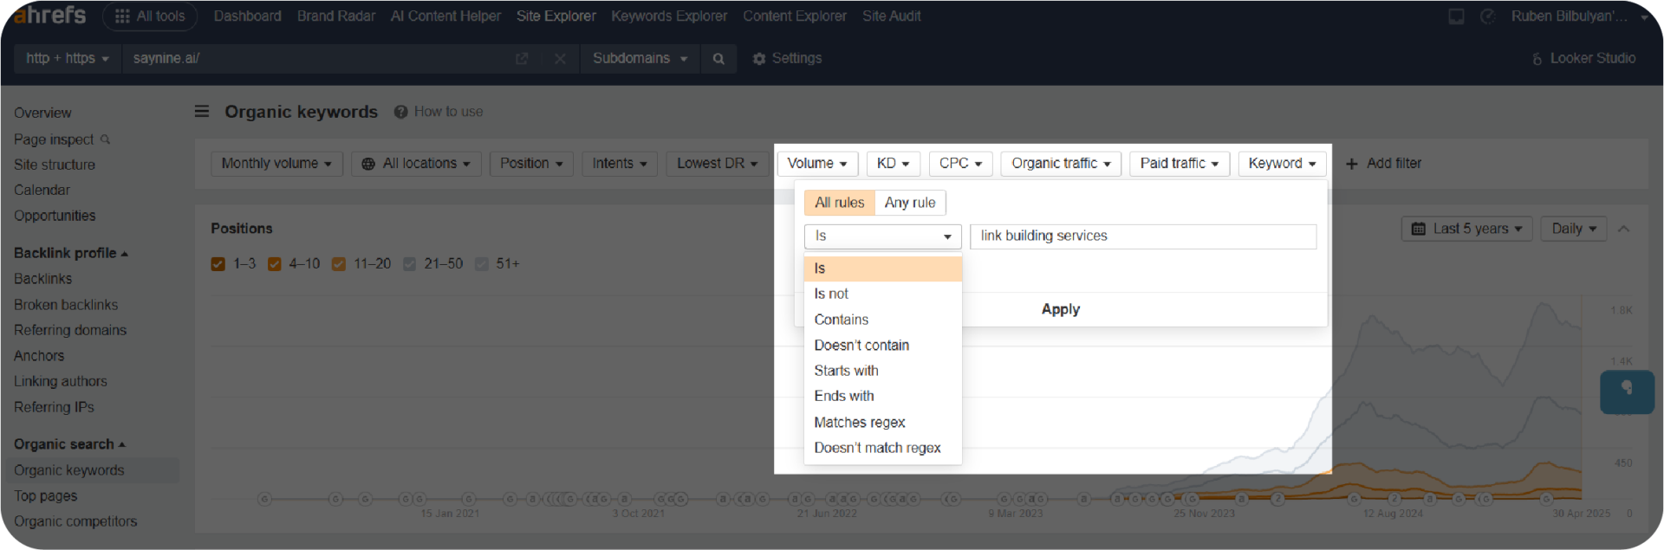Open AI Content Helper
The image size is (1664, 550).
pyautogui.click(x=445, y=16)
